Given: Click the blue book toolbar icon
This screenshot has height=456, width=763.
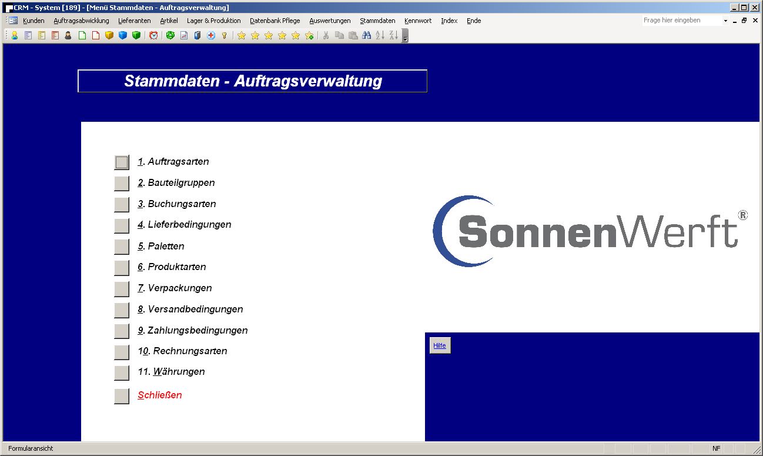Looking at the screenshot, I should [x=198, y=35].
